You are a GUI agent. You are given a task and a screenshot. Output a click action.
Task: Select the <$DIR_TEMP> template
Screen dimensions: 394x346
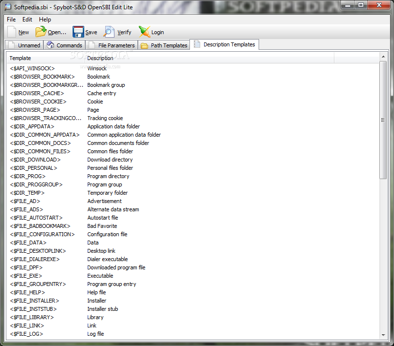click(27, 193)
